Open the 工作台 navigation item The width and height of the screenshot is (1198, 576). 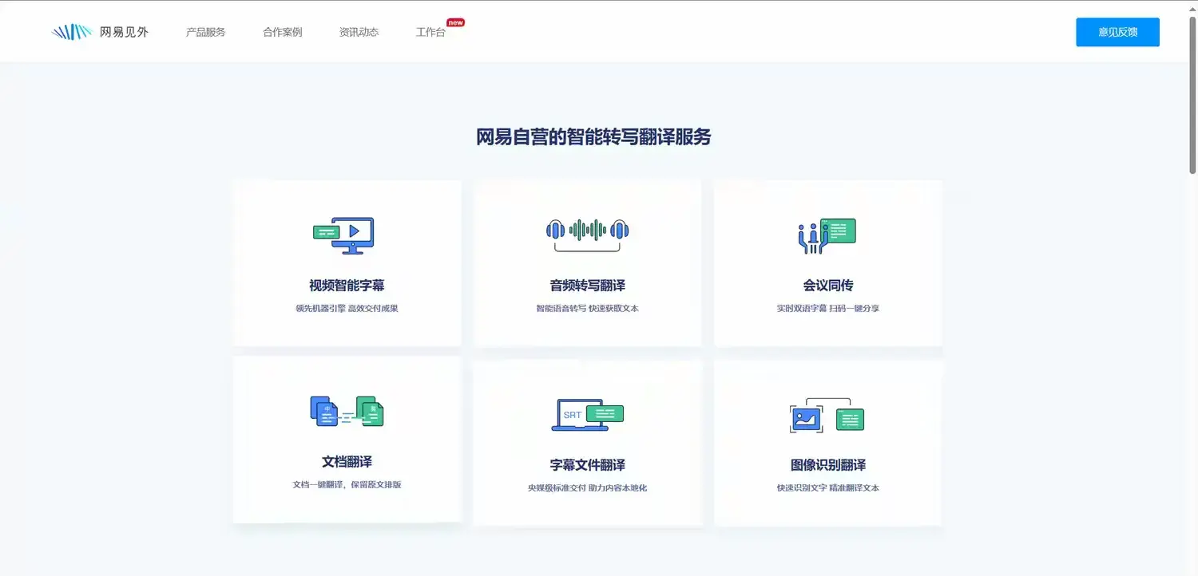[x=430, y=32]
